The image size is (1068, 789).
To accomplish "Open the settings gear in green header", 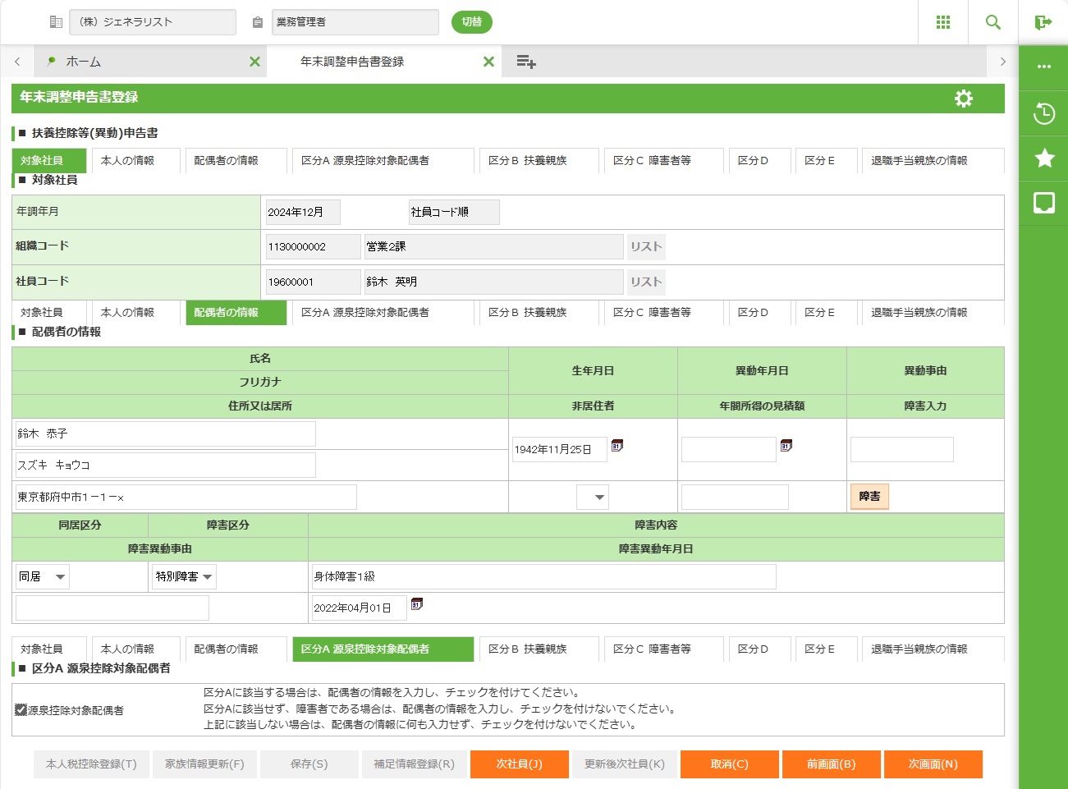I will (x=963, y=99).
